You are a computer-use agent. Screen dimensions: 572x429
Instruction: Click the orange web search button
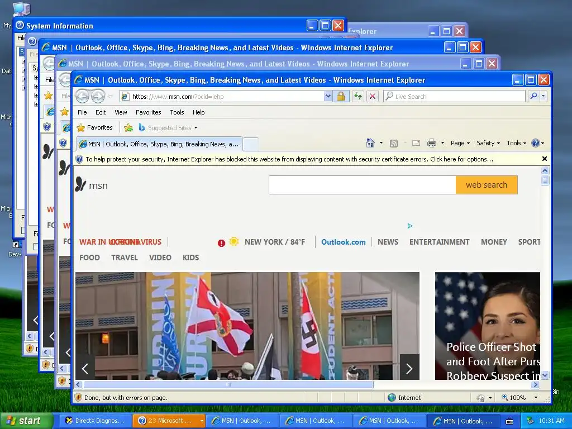click(487, 185)
